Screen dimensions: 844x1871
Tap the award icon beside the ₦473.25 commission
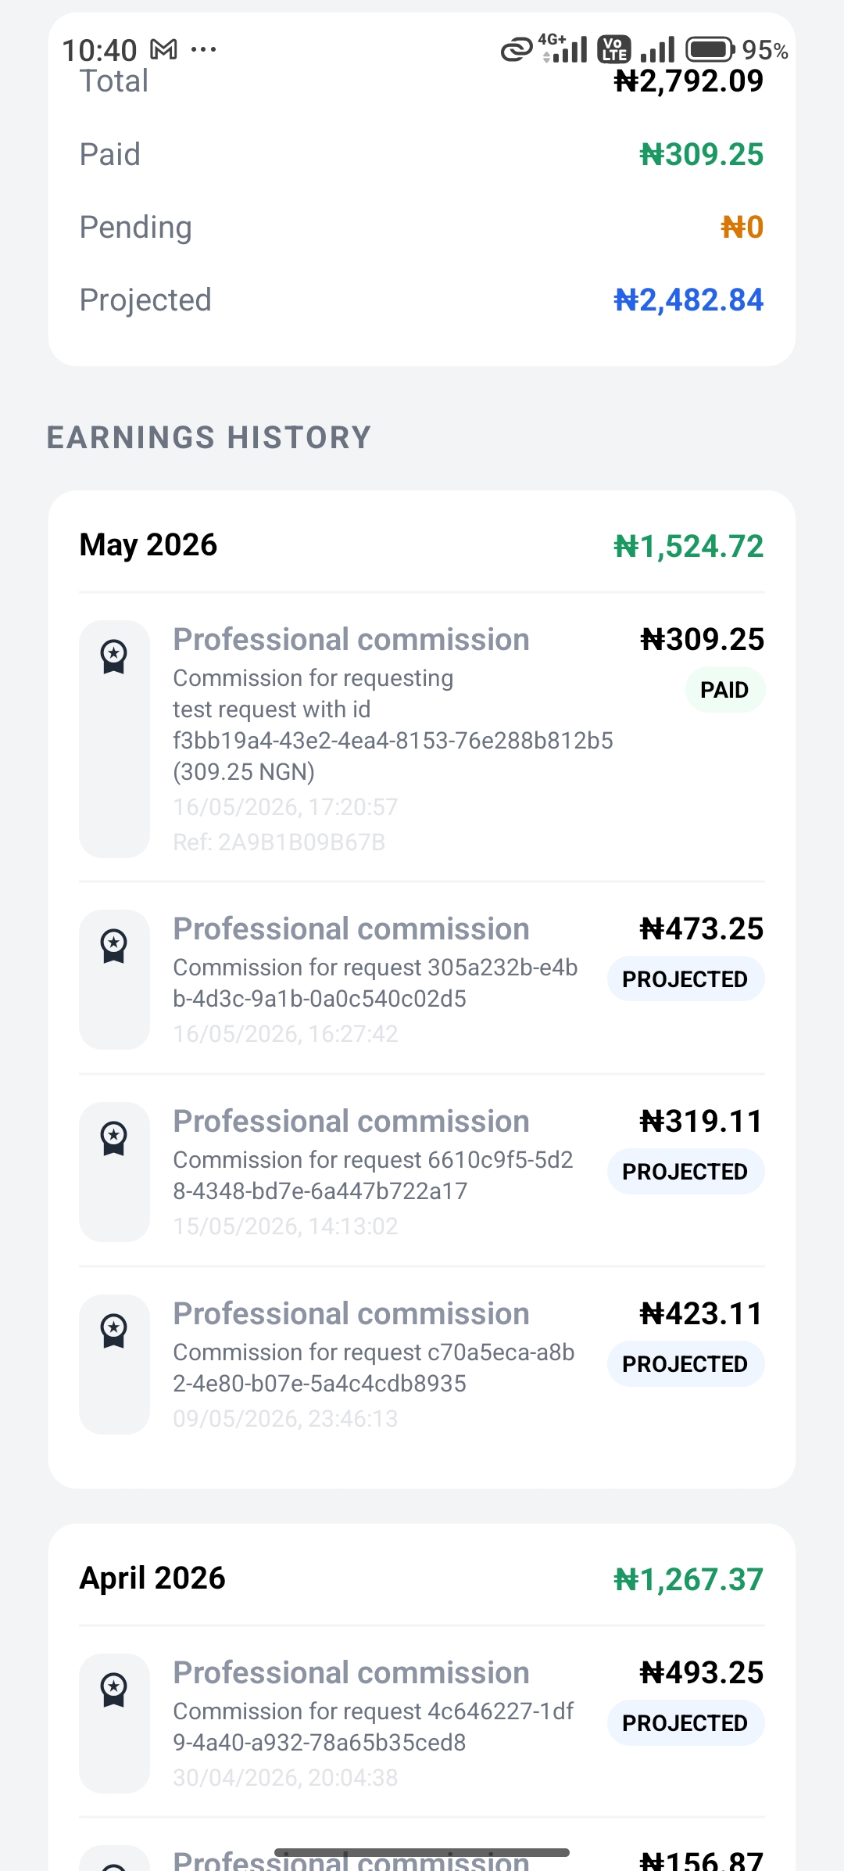coord(114,946)
